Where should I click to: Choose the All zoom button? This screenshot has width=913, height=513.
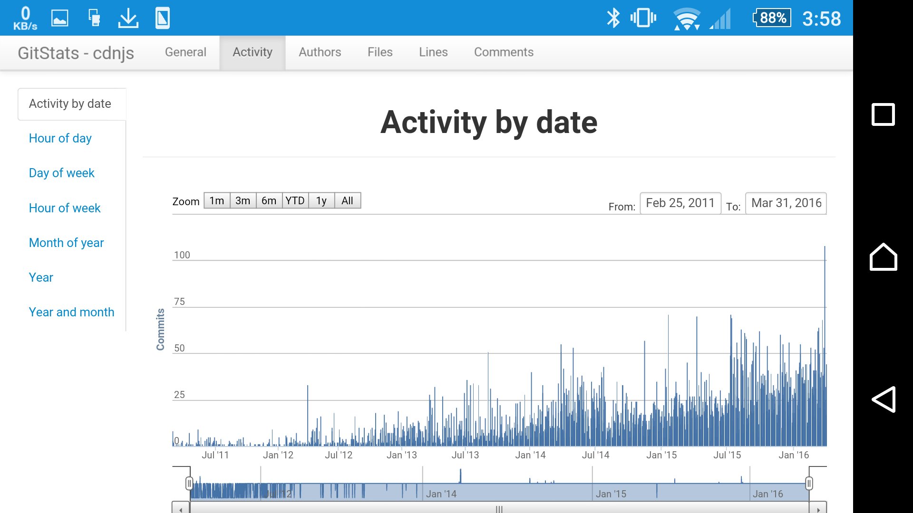348,200
